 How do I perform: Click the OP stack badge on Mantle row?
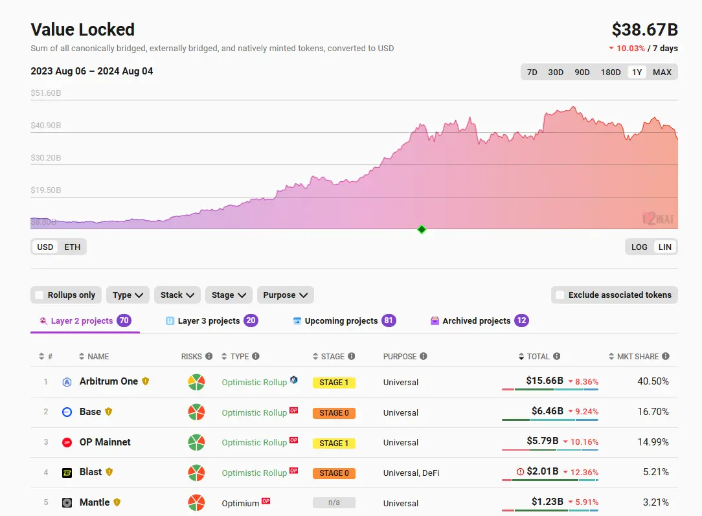point(266,502)
